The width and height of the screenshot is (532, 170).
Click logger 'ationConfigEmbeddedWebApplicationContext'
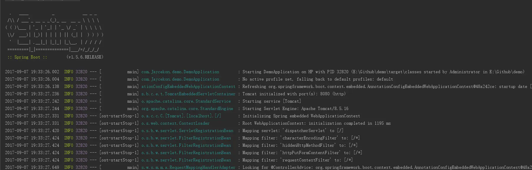point(189,86)
